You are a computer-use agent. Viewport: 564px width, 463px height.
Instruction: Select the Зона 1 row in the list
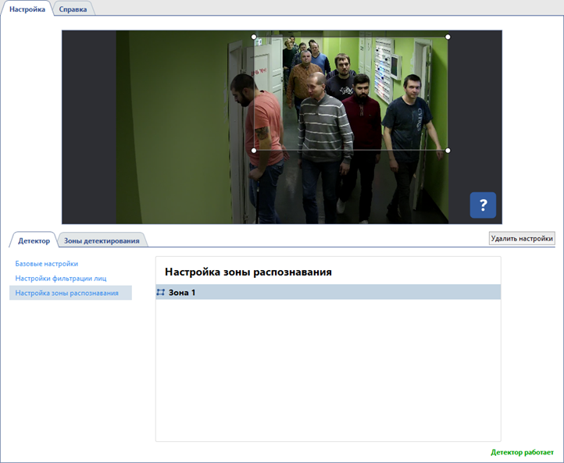click(x=328, y=293)
